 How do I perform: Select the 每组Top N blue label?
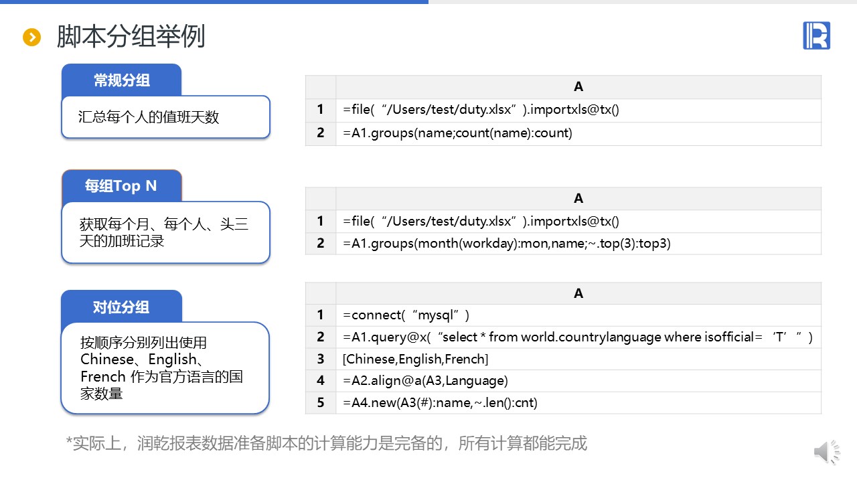(121, 186)
